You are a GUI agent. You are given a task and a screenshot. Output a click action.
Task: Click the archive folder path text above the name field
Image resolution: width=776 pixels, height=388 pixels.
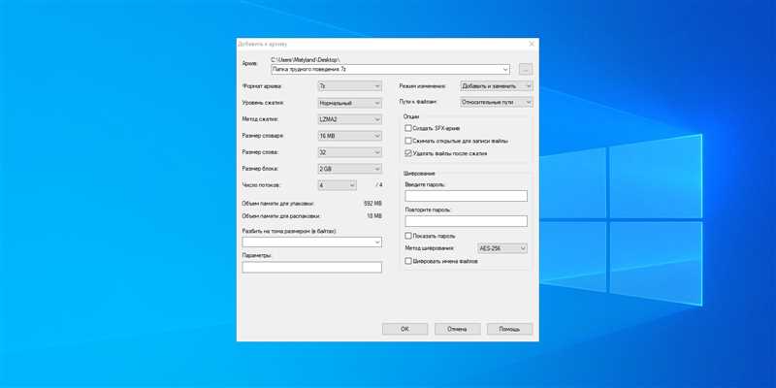(306, 60)
